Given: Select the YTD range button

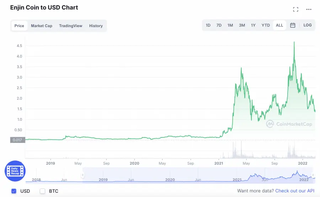Looking at the screenshot, I should point(266,25).
